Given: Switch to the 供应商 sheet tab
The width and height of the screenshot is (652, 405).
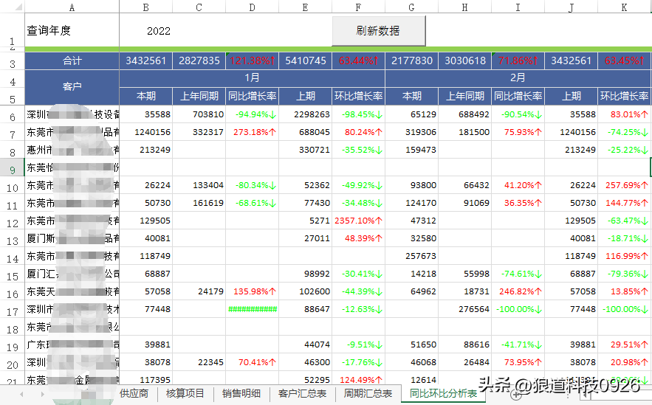Looking at the screenshot, I should click(x=134, y=393).
